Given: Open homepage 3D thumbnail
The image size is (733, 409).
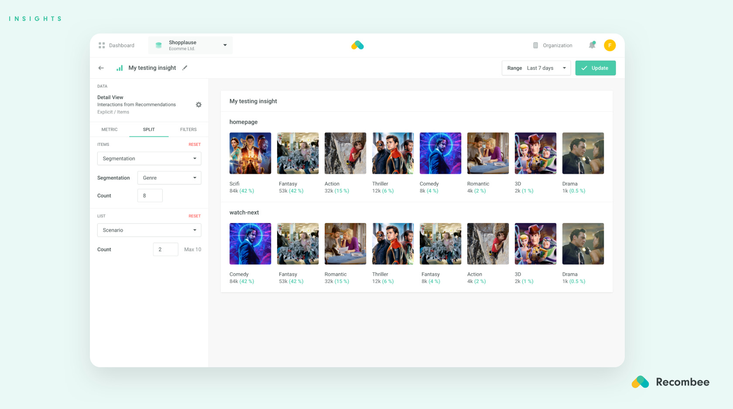Looking at the screenshot, I should click(536, 153).
